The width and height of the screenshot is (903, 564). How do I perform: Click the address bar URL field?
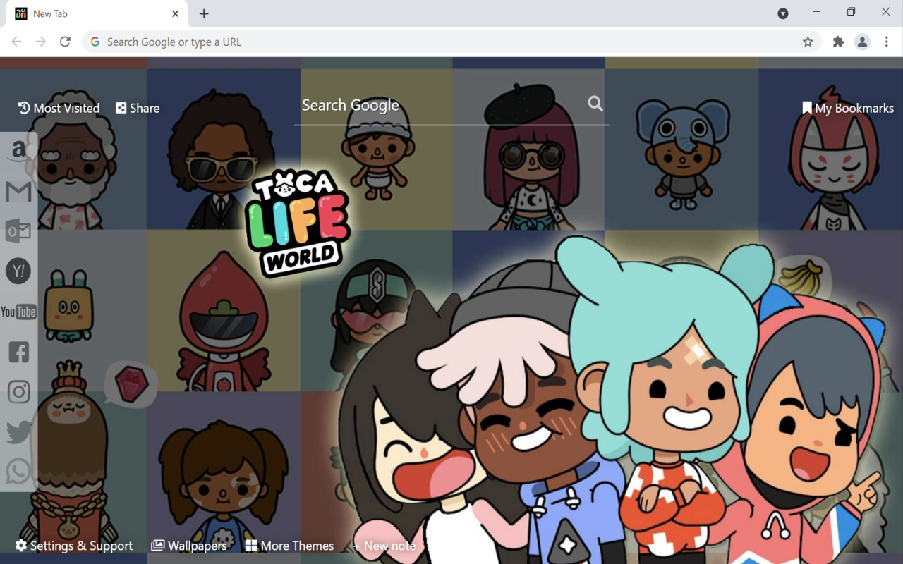coord(451,42)
